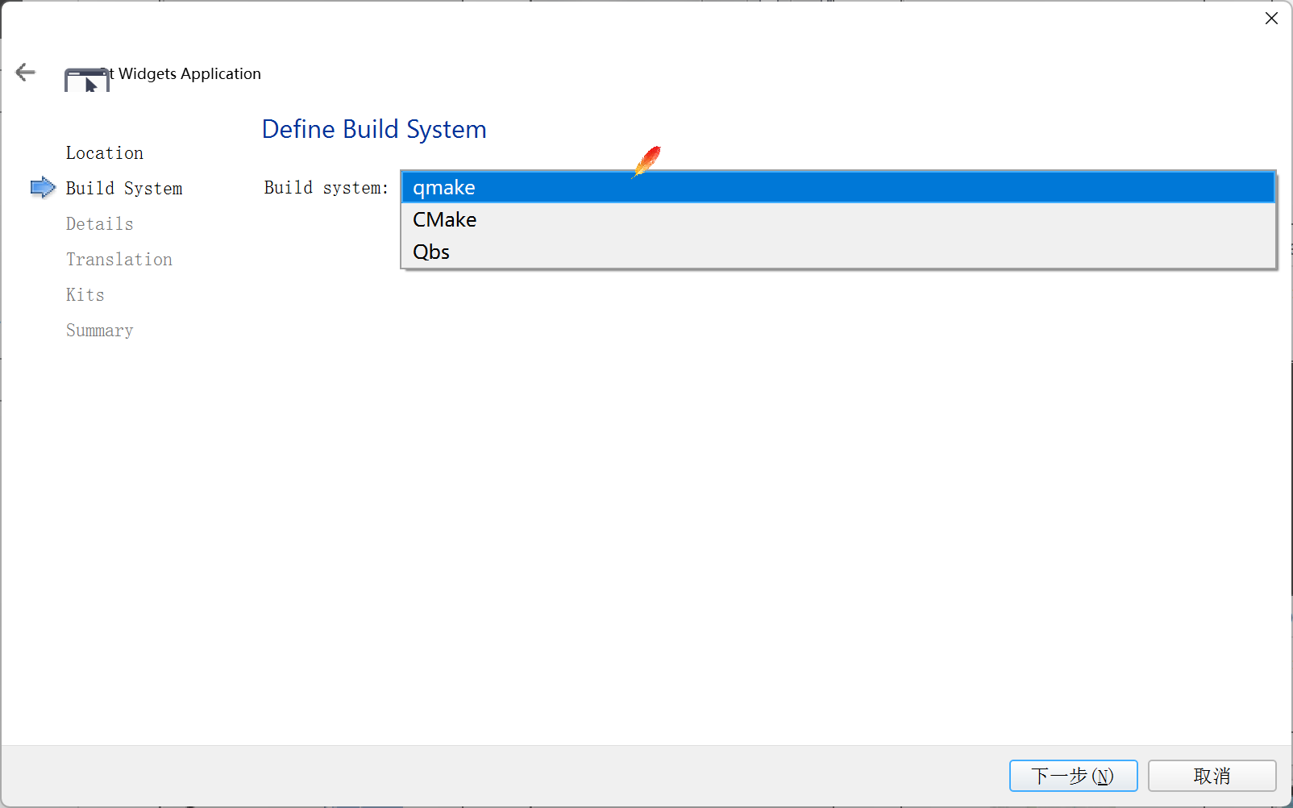1293x808 pixels.
Task: Click the Translation step in sidebar
Action: pyautogui.click(x=119, y=259)
